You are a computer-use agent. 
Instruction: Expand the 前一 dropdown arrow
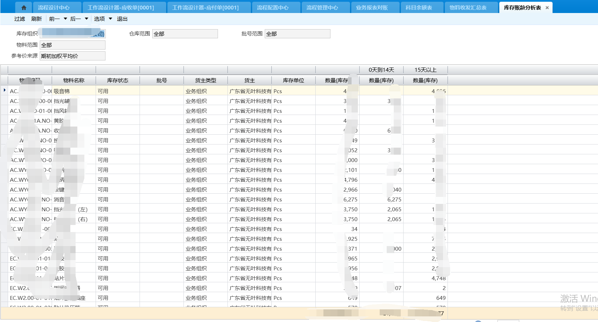(x=65, y=19)
